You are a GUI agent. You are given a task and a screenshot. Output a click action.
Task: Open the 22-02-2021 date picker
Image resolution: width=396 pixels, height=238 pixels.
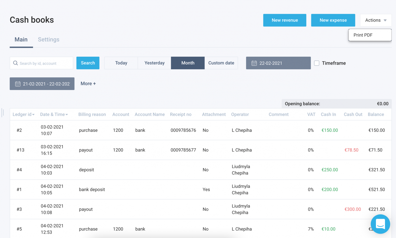tap(278, 63)
